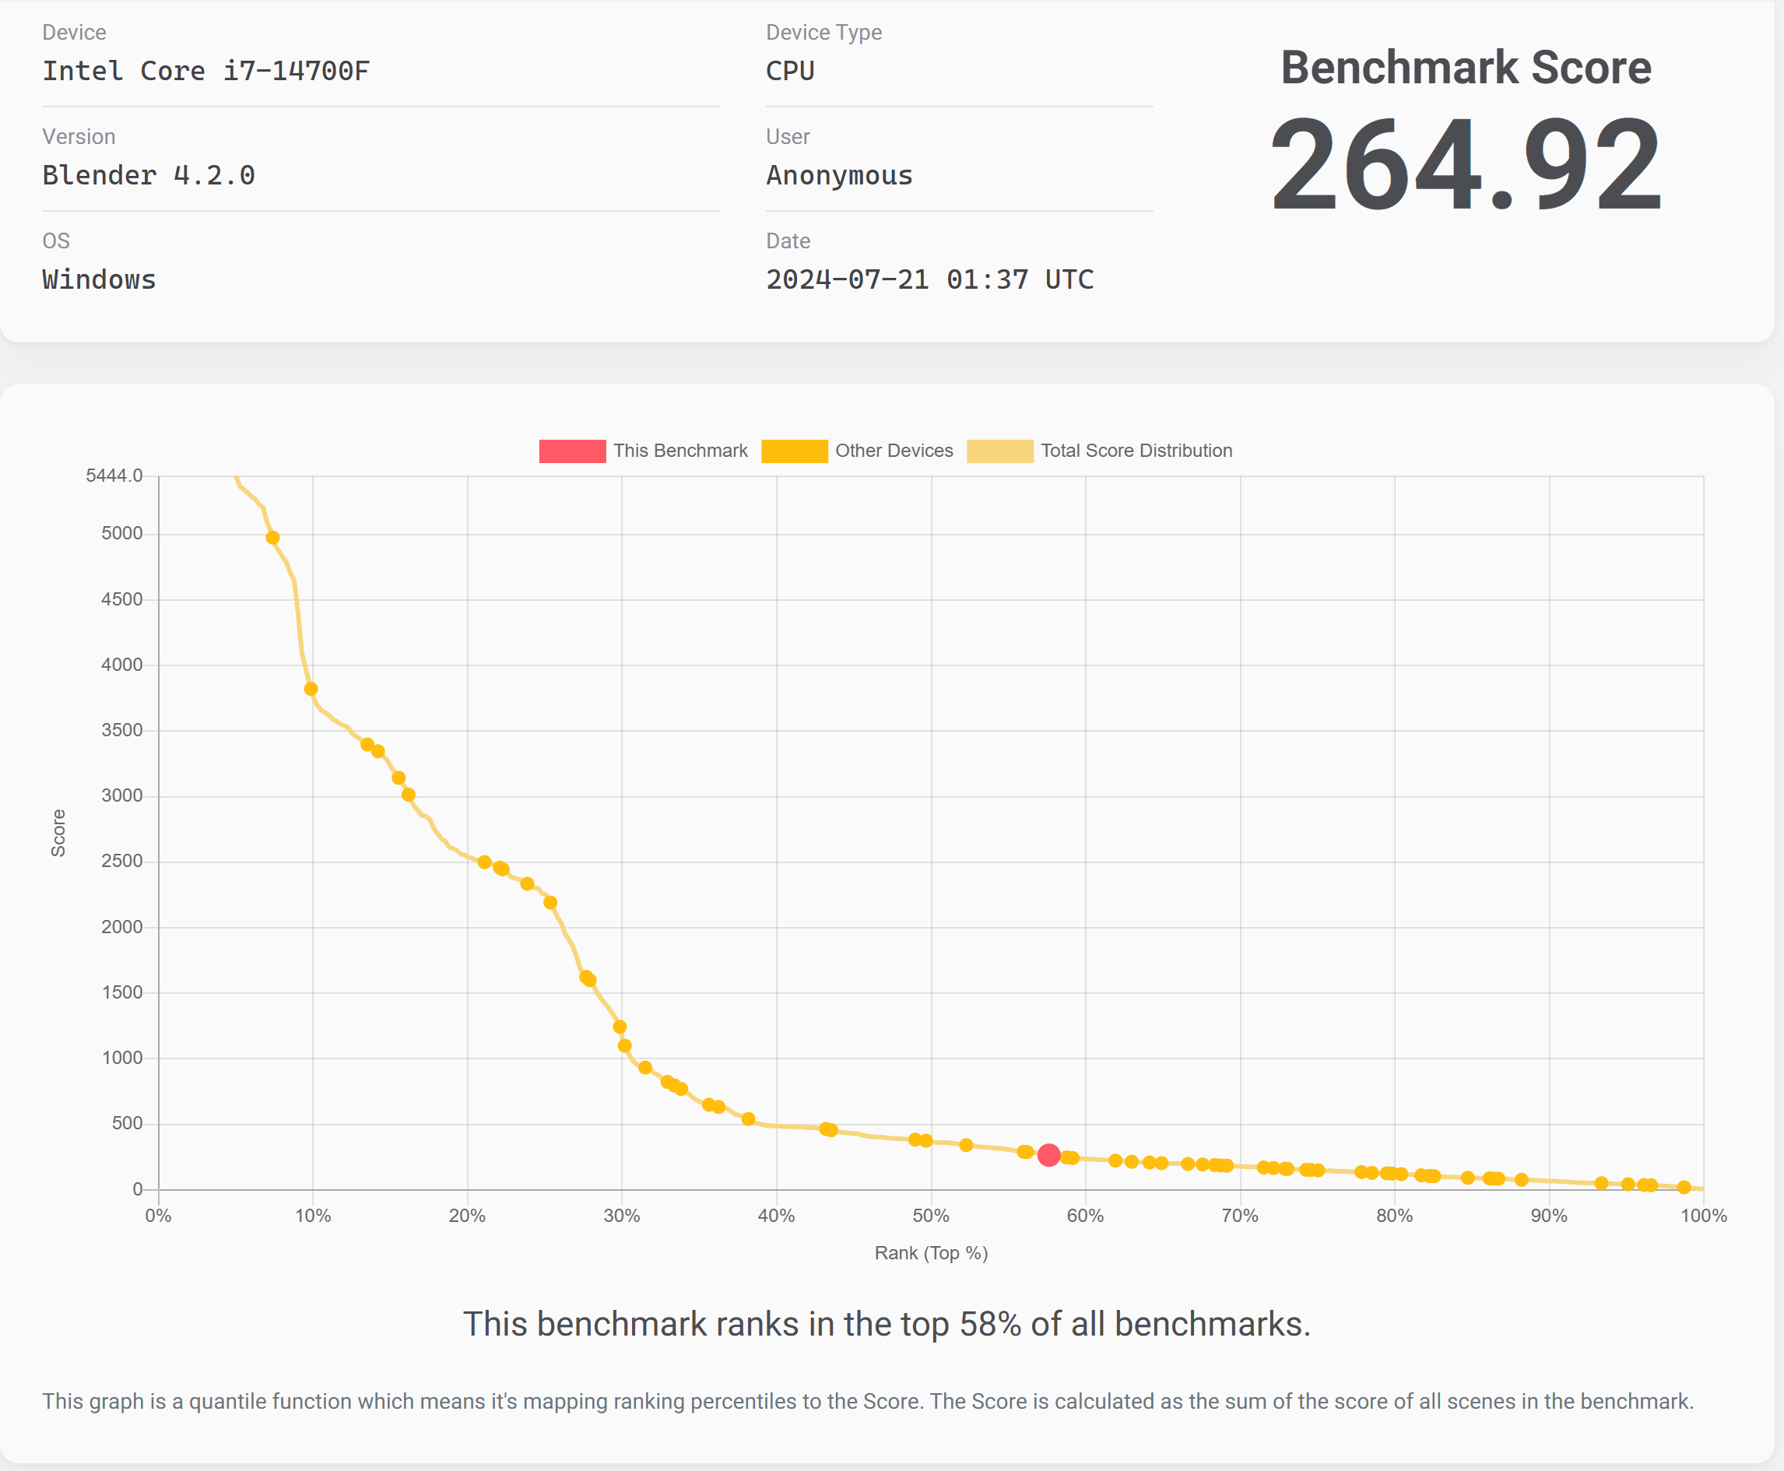
Task: Select the topmost orange point near score 5000
Action: point(273,538)
